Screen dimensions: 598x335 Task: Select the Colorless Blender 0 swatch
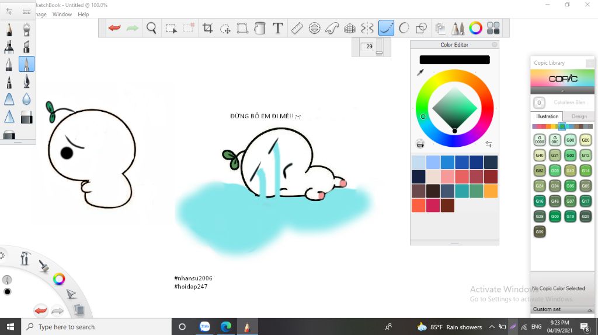tap(539, 103)
